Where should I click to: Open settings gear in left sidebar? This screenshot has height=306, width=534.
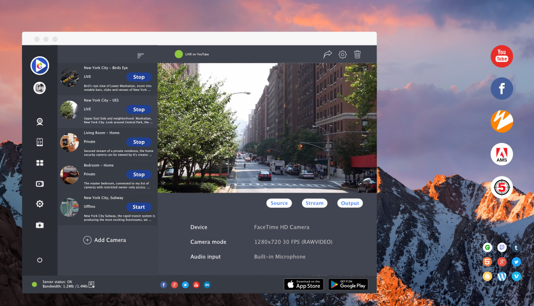(40, 204)
